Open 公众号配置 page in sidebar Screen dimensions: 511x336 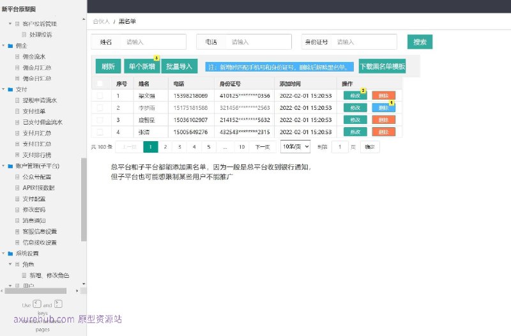(x=37, y=177)
